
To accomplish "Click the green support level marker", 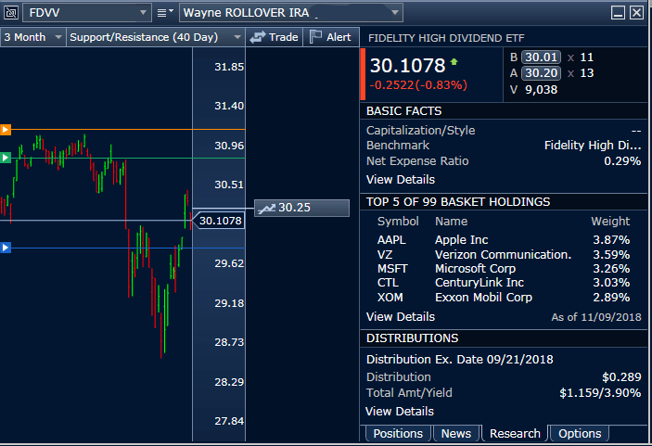I will [6, 158].
